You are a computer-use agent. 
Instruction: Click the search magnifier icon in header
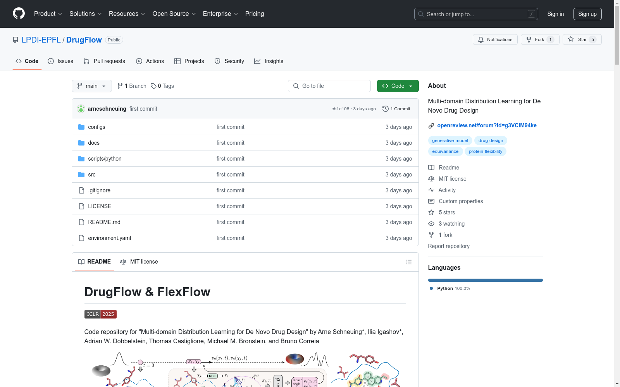coord(421,14)
